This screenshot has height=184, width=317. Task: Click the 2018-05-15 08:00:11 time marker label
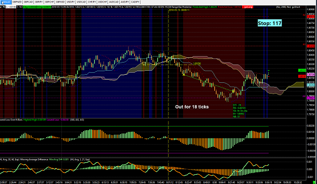[179, 10]
